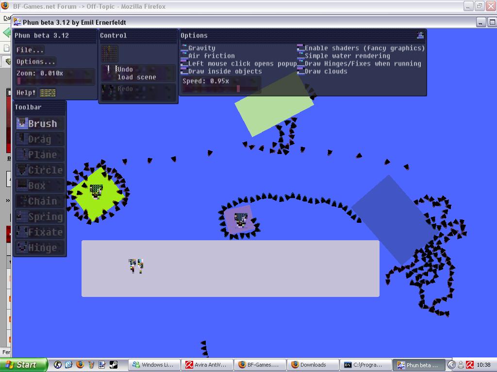Click the Help! button
Screen dimensions: 497x372
(x=26, y=93)
